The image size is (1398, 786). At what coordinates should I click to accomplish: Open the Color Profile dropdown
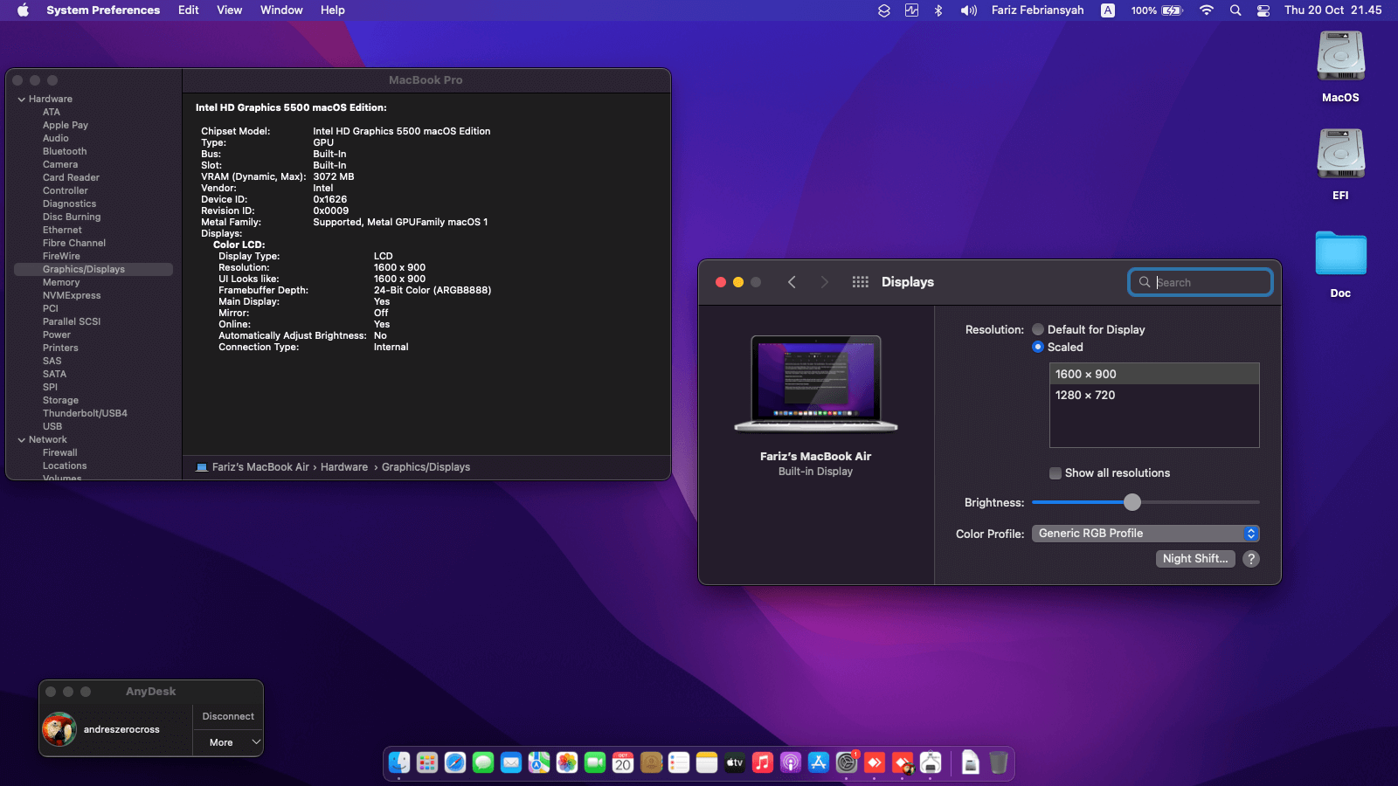click(x=1145, y=534)
